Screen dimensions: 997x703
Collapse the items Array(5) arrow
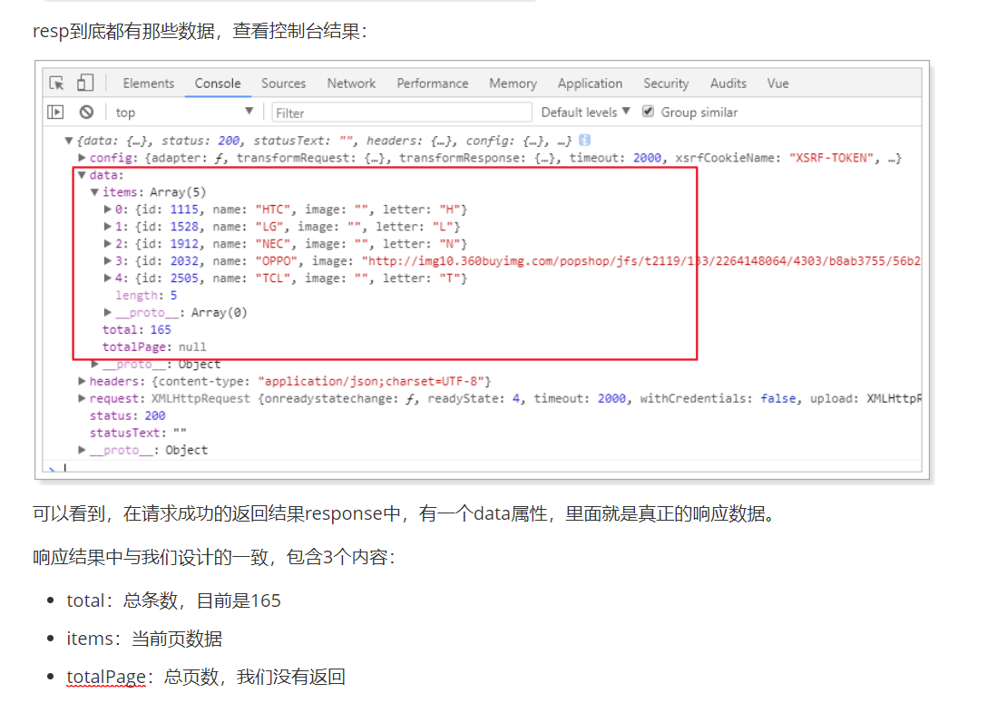(x=94, y=192)
